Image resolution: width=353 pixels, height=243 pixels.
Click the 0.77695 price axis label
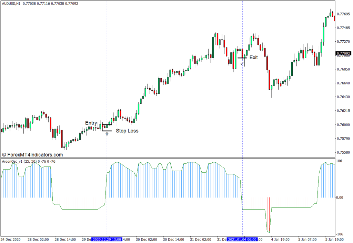click(343, 14)
